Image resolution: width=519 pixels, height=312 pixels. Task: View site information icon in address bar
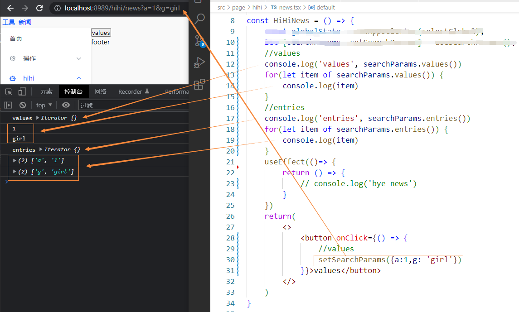coord(58,8)
